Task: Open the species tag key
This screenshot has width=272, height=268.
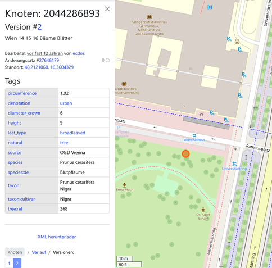Action: coord(15,162)
